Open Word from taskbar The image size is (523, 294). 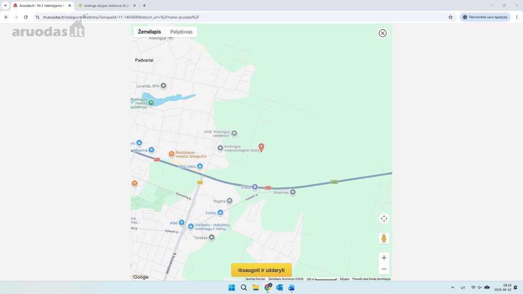pyautogui.click(x=291, y=287)
